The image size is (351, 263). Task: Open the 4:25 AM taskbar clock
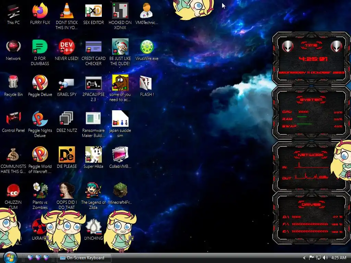click(x=338, y=258)
